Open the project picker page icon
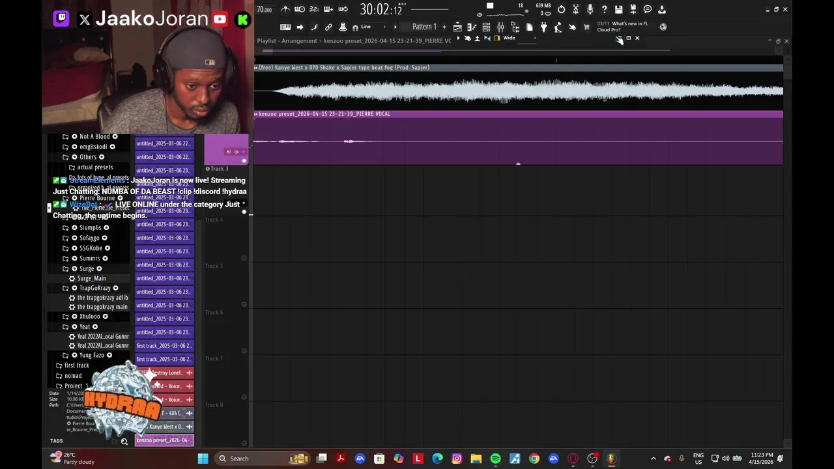This screenshot has width=834, height=469. click(x=529, y=27)
